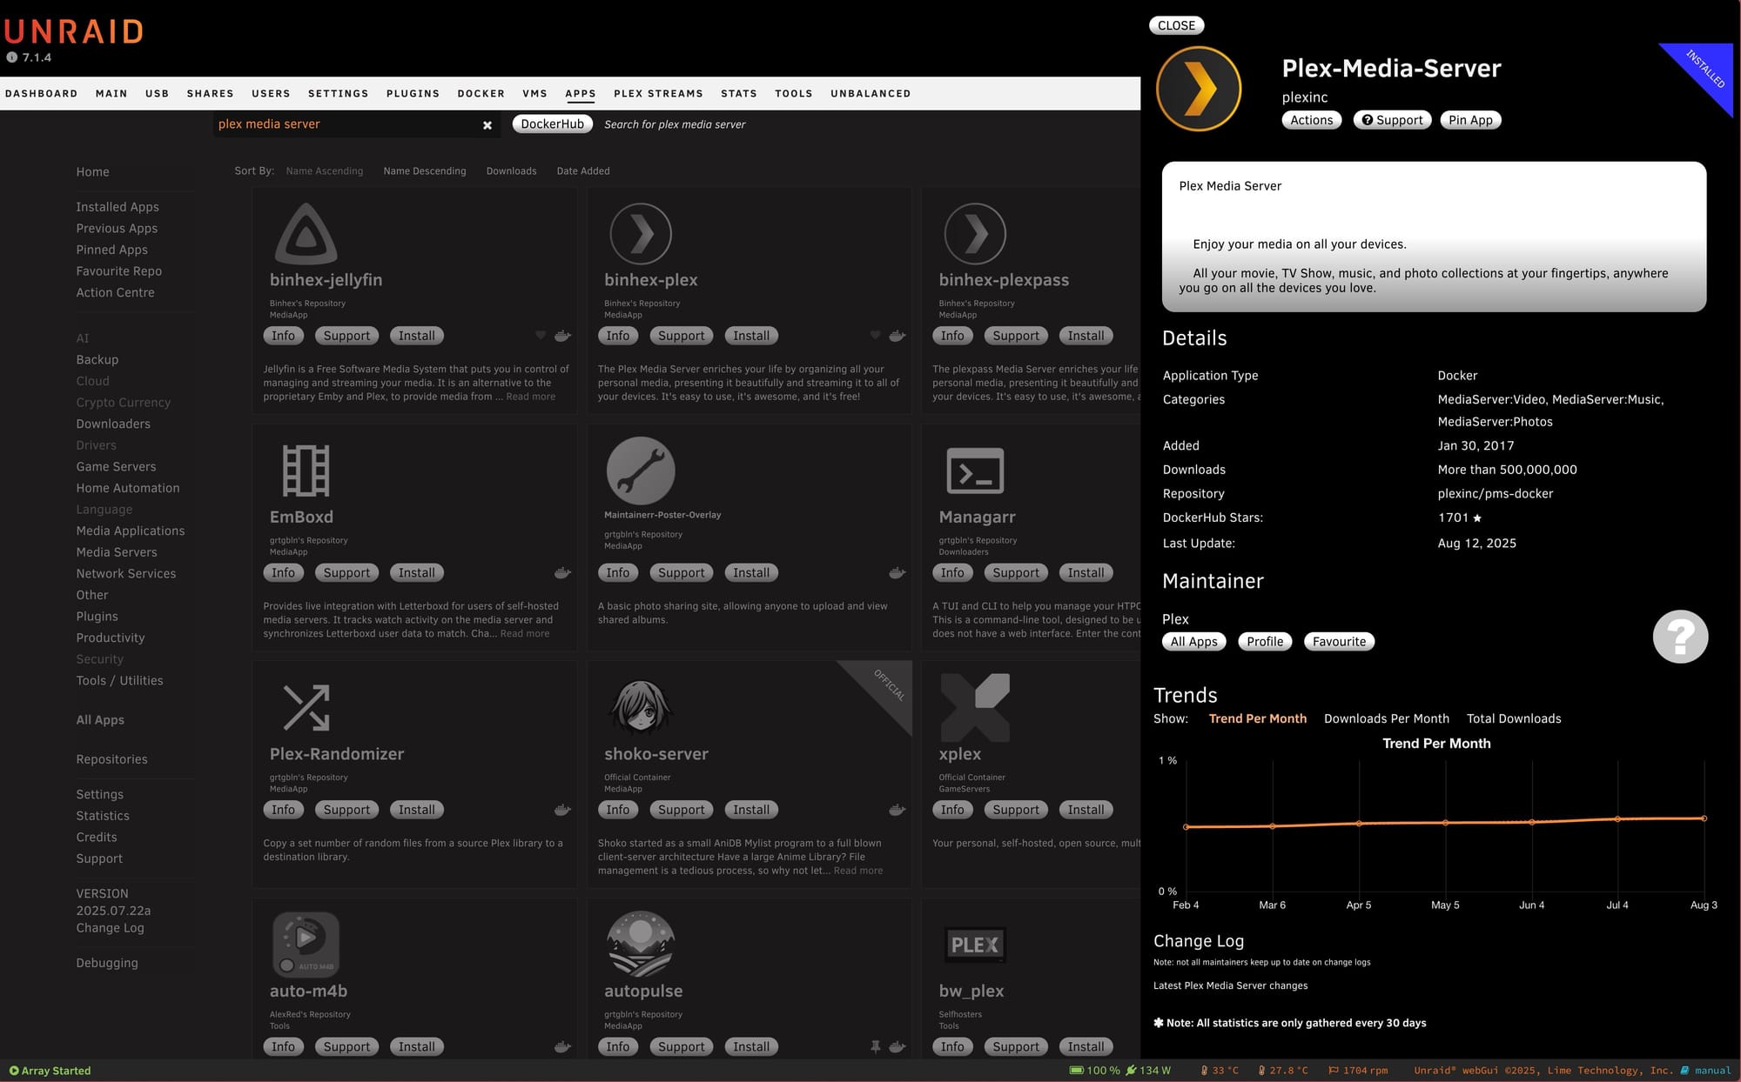Click the Managarr terminal logo
The height and width of the screenshot is (1082, 1741).
point(975,471)
